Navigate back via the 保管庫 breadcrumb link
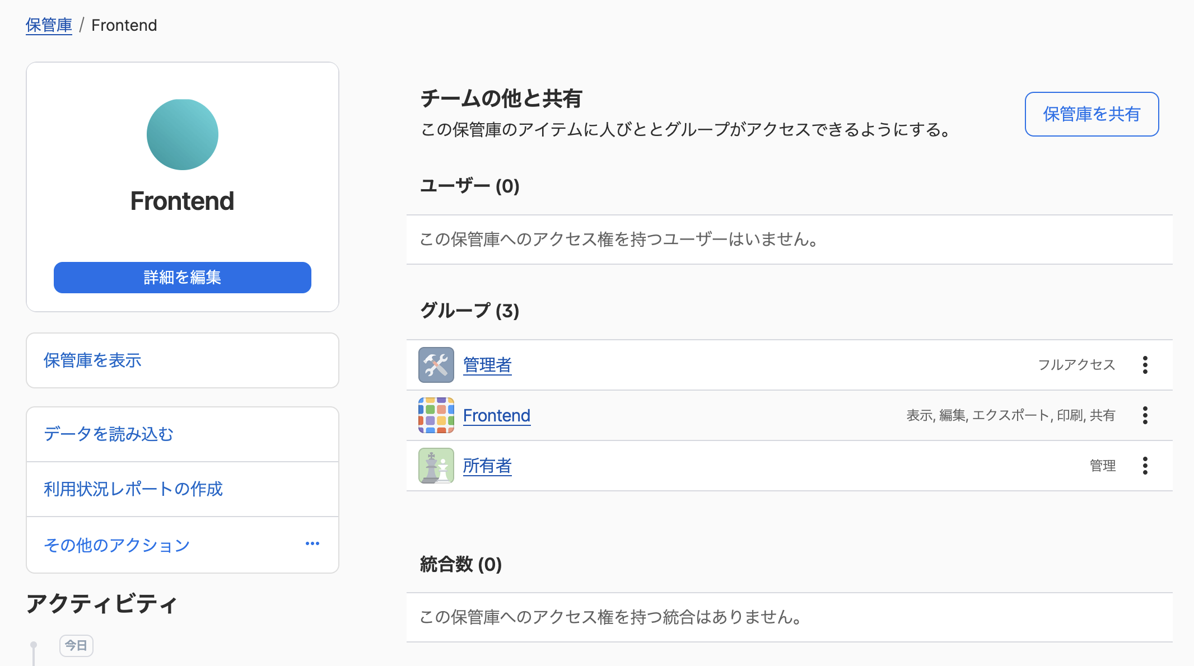The height and width of the screenshot is (666, 1194). [x=49, y=25]
